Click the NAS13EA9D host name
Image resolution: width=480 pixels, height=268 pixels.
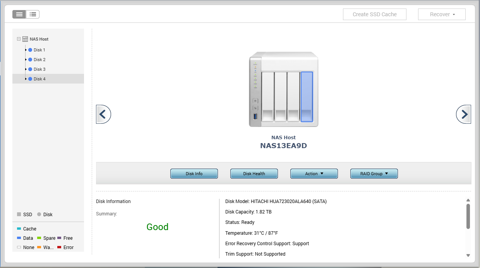click(x=284, y=146)
